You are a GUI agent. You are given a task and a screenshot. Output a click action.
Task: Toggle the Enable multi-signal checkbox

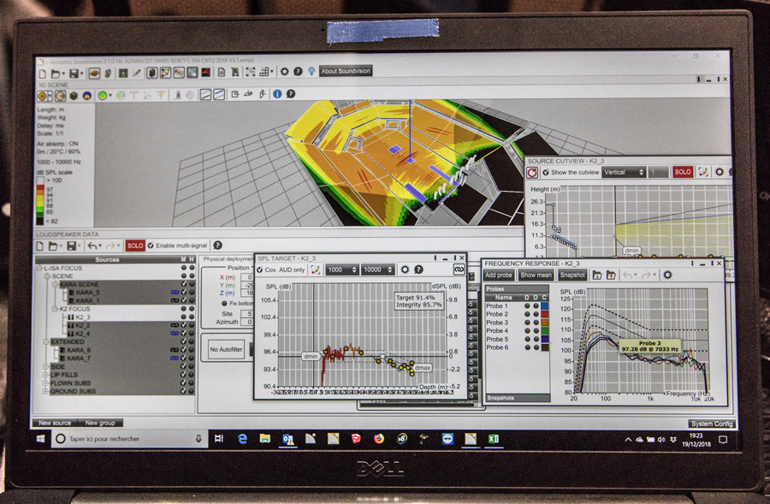[151, 246]
